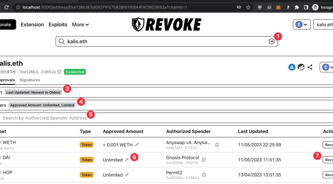Click the Type column header

click(85, 131)
